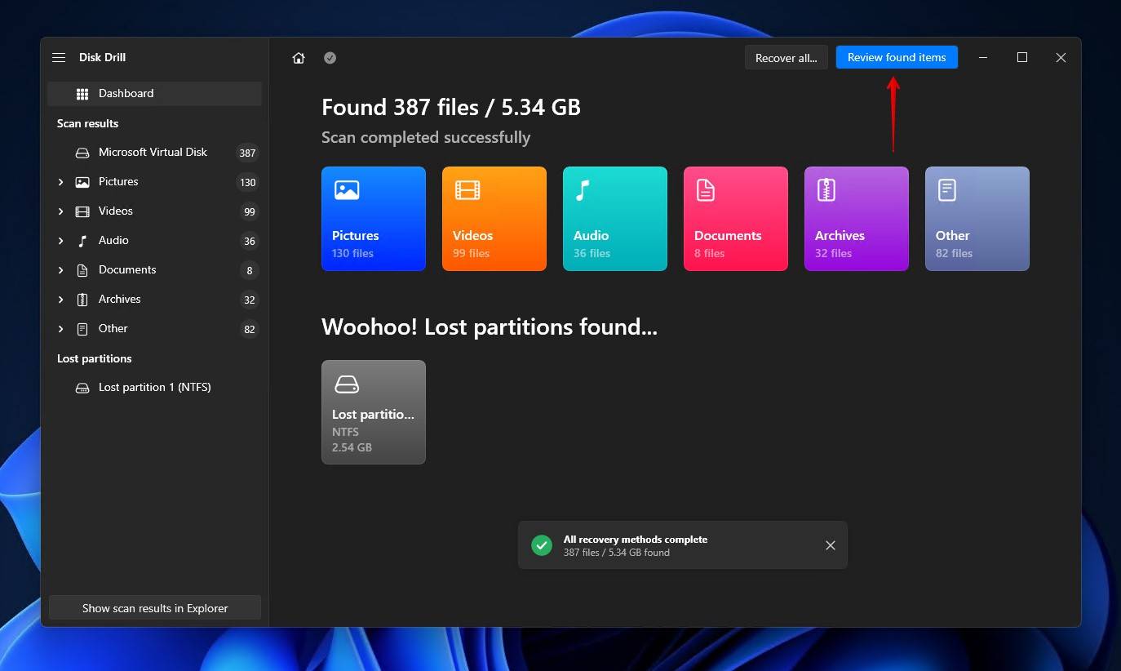The width and height of the screenshot is (1121, 671).
Task: Click the 387 count badge
Action: point(247,153)
